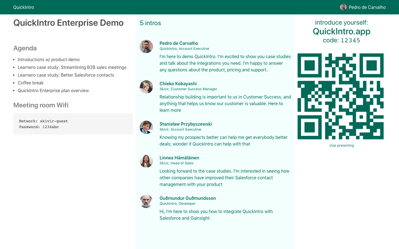Click the code: 12345 text
Viewport: 399px width, 249px height.
[x=342, y=40]
